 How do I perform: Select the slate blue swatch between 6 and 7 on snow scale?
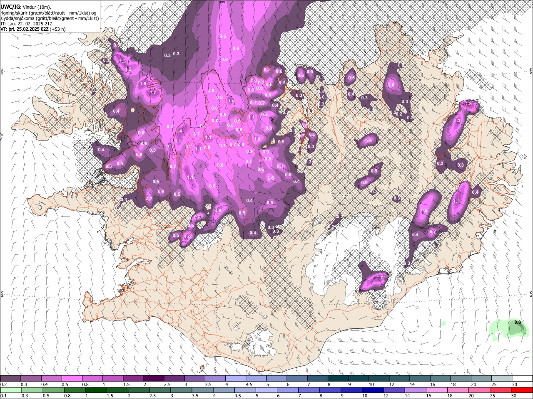tap(297, 379)
